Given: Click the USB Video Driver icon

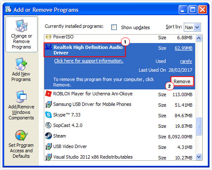Looking at the screenshot, I should click(x=48, y=146).
